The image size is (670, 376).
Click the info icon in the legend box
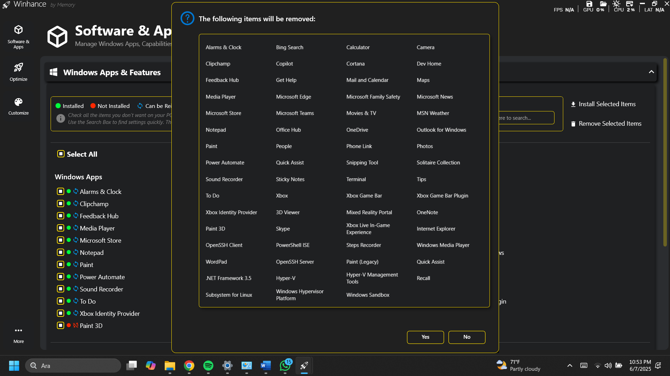(61, 118)
